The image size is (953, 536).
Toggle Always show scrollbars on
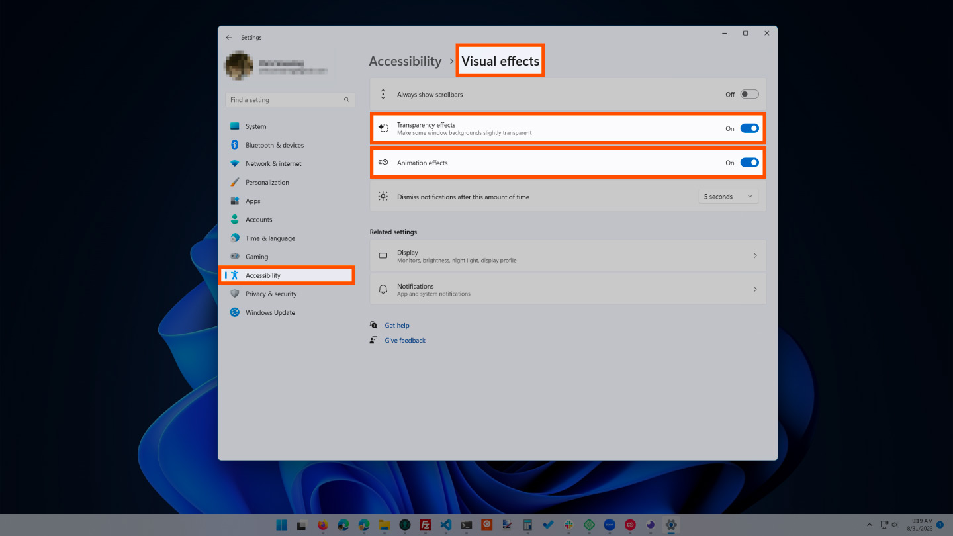(749, 93)
